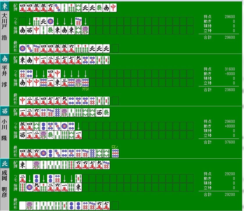
Task: Pick the 3-pin tile in East's 配牌 row
Action: 57,8
